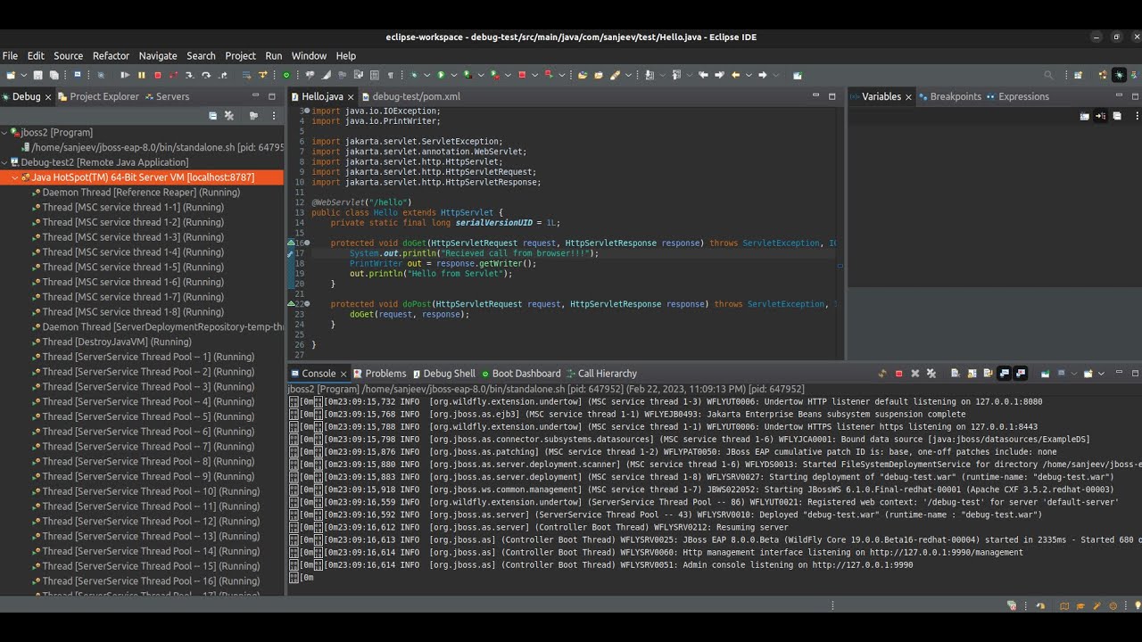Maximize the Console view panel
This screenshot has width=1142, height=642.
[x=1135, y=374]
